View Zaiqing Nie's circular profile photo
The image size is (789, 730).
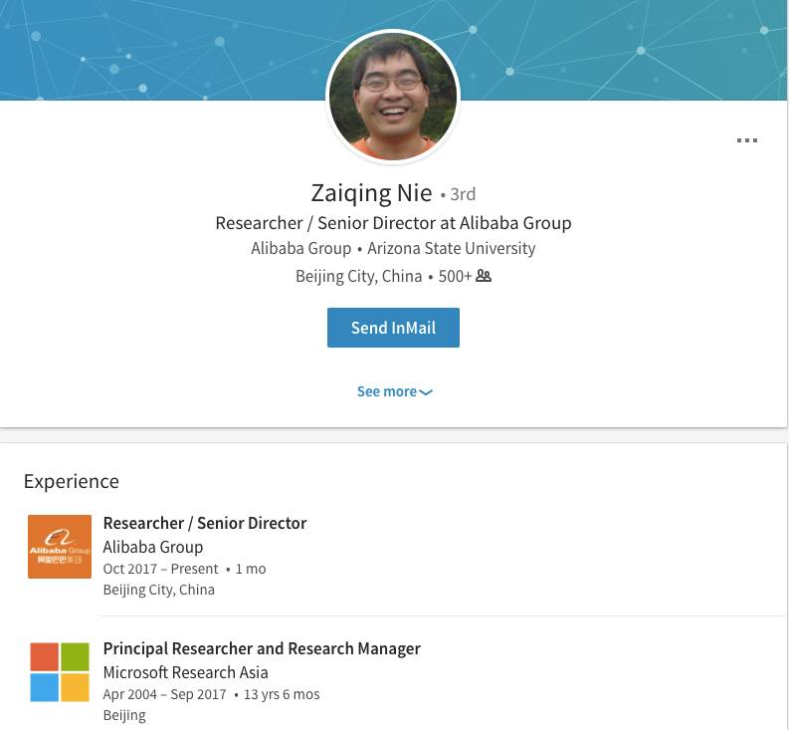(393, 97)
